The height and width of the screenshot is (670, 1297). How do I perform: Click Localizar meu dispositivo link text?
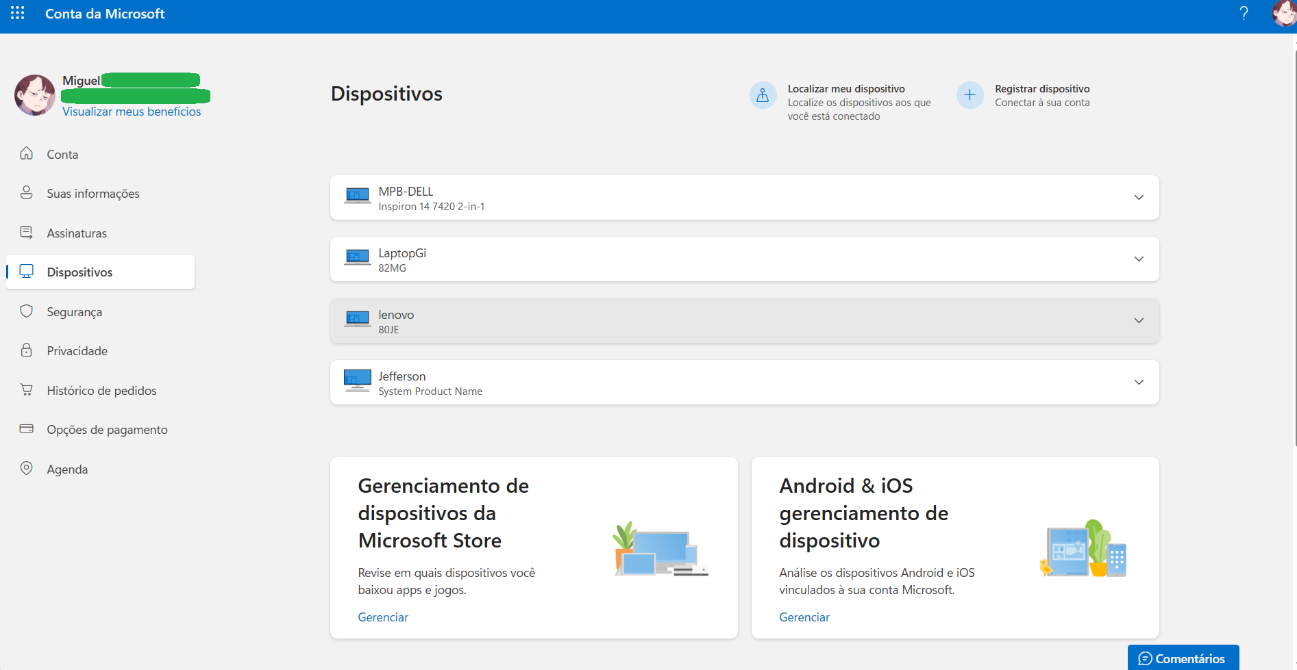846,89
